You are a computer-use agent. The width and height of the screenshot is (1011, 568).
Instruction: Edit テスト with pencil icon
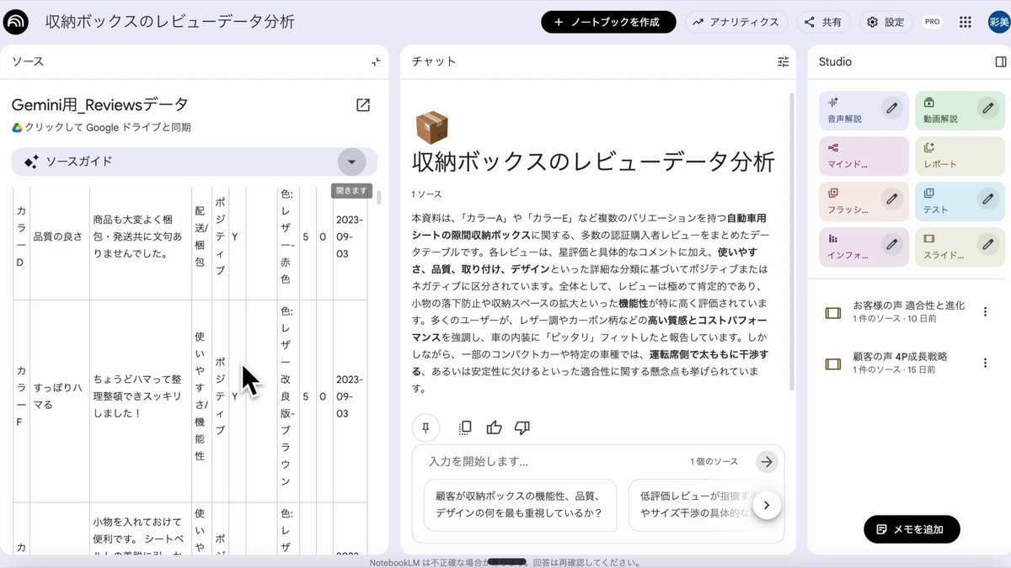pyautogui.click(x=987, y=199)
